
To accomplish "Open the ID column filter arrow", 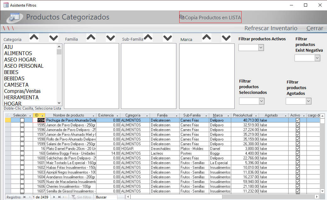I will (43, 116).
